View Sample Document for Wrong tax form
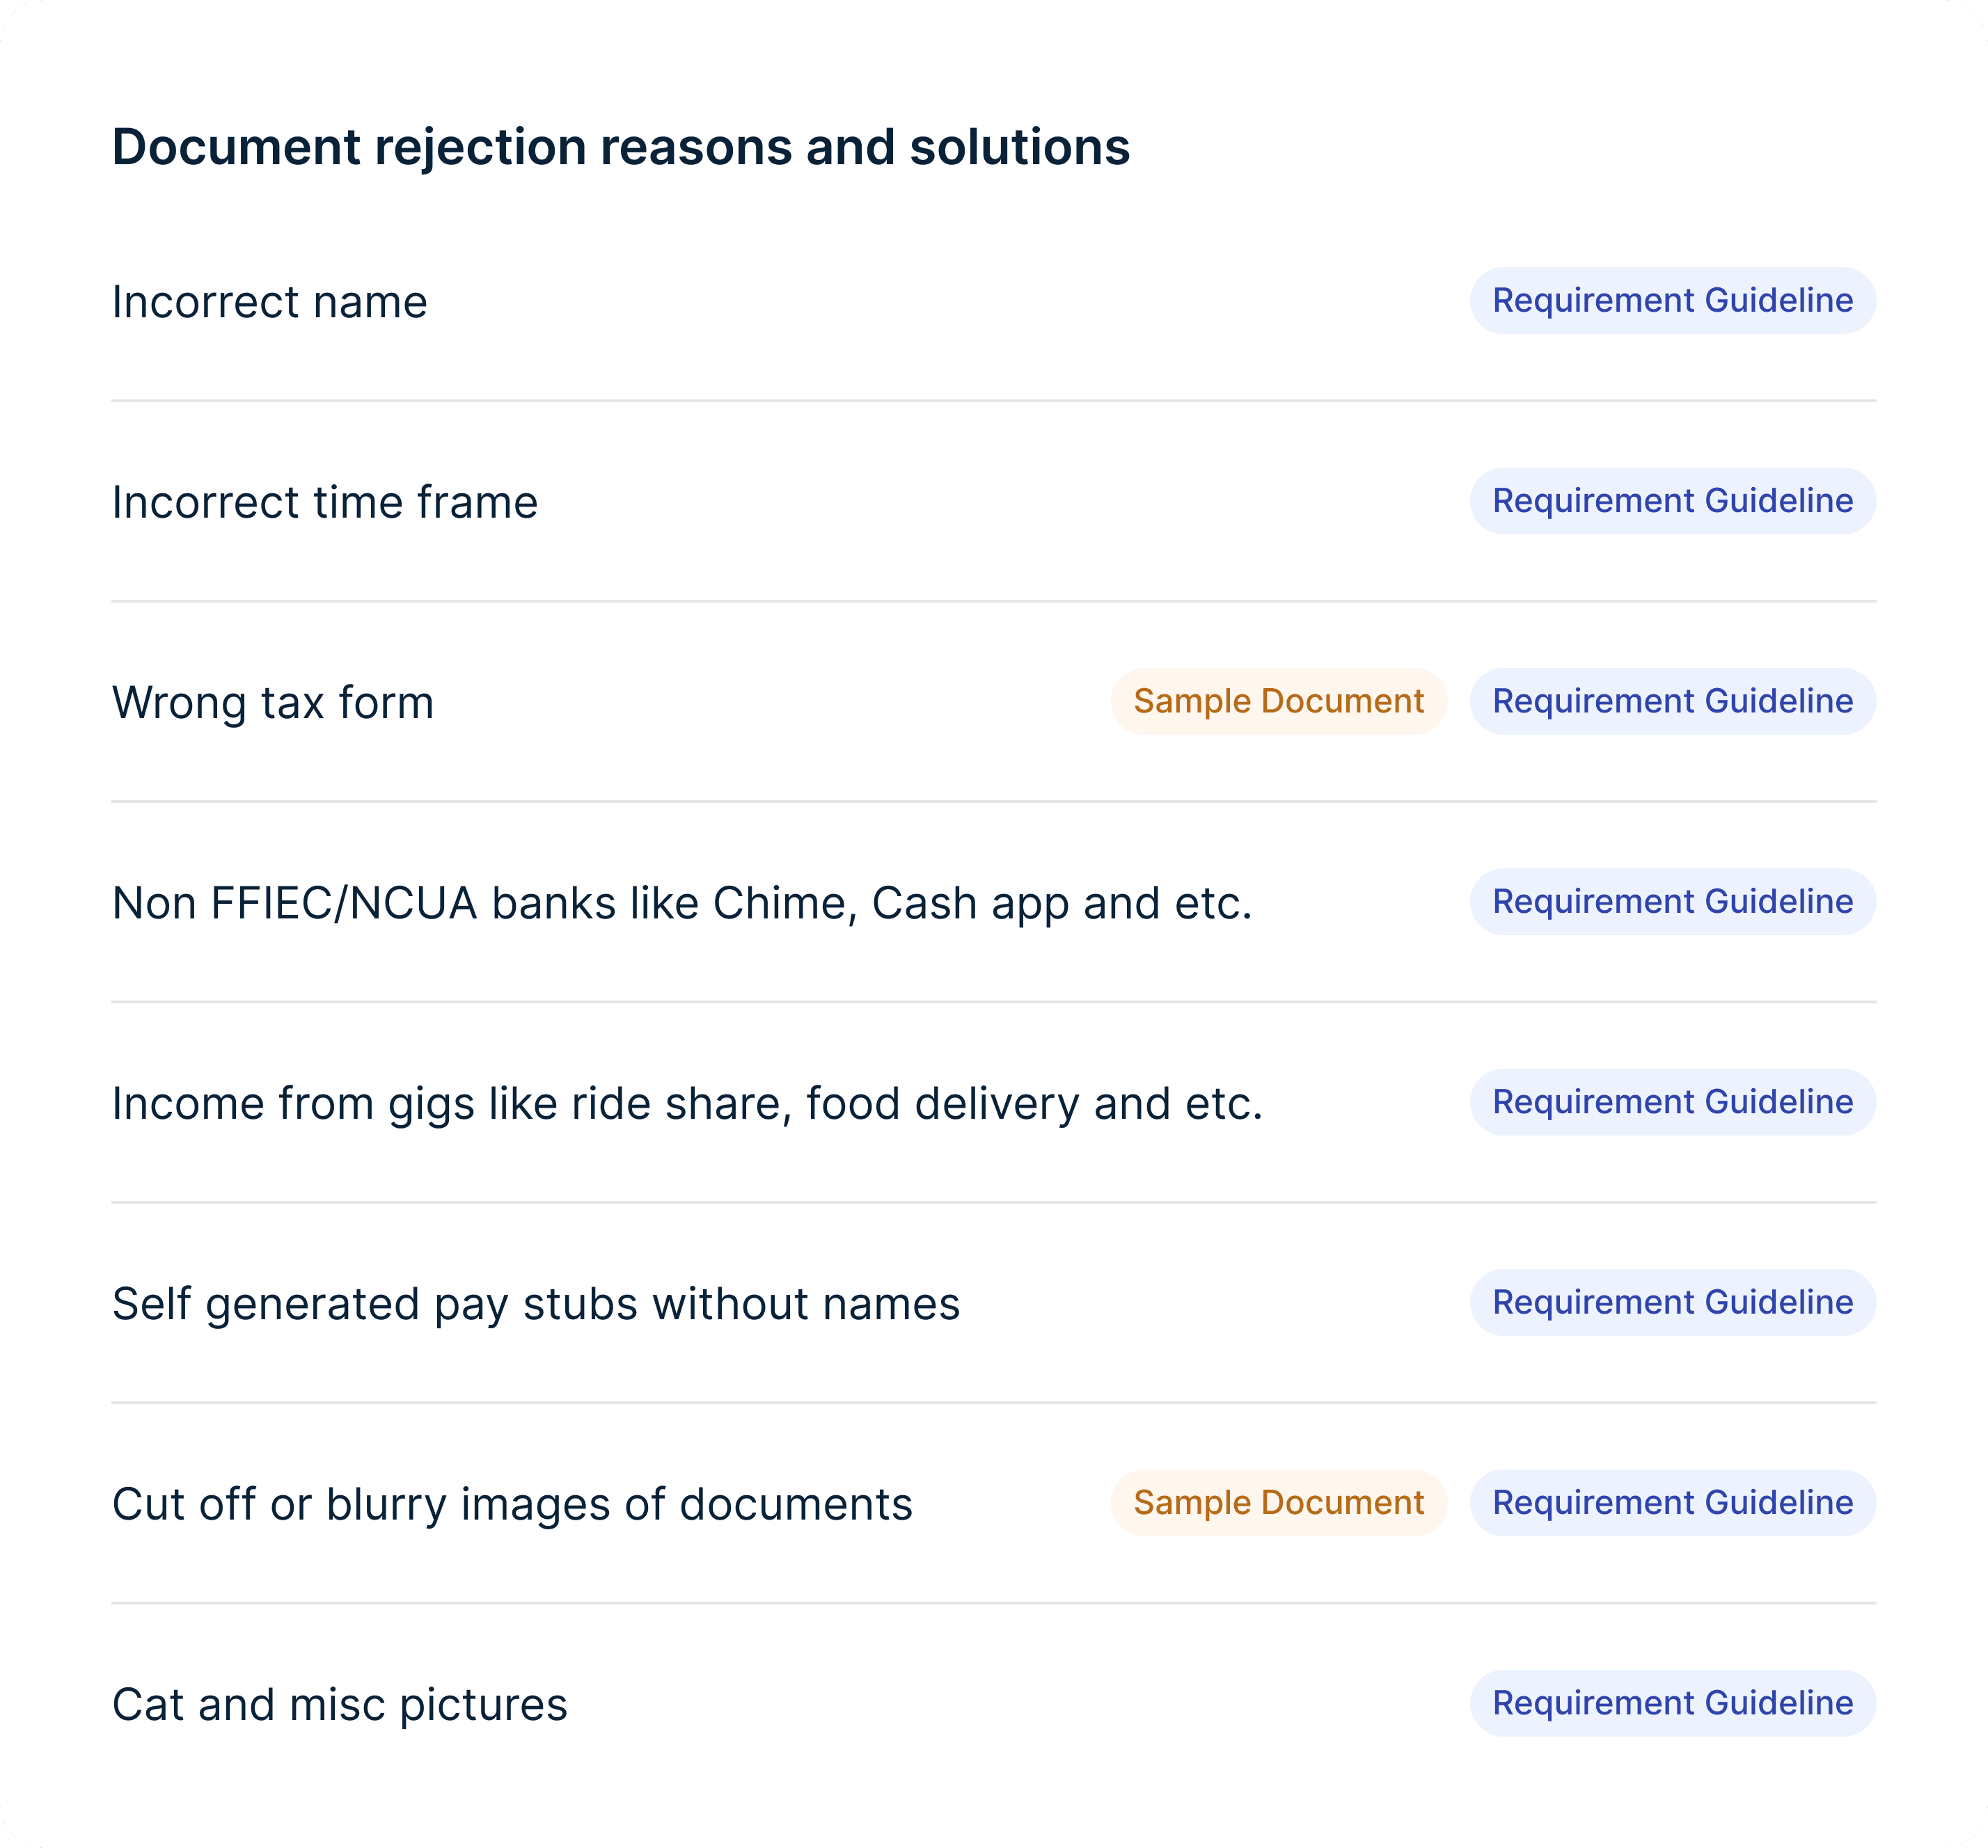This screenshot has height=1848, width=1988. coord(1278,701)
